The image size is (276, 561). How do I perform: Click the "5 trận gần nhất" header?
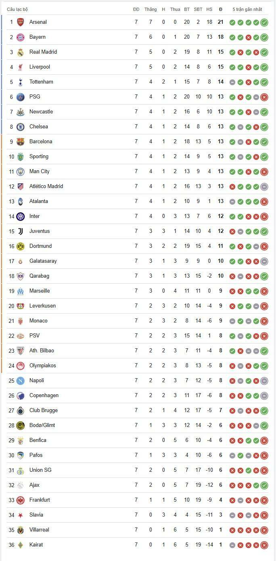pyautogui.click(x=247, y=9)
